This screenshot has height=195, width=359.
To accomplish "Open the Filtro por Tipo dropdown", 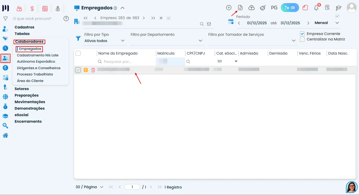I will [105, 41].
